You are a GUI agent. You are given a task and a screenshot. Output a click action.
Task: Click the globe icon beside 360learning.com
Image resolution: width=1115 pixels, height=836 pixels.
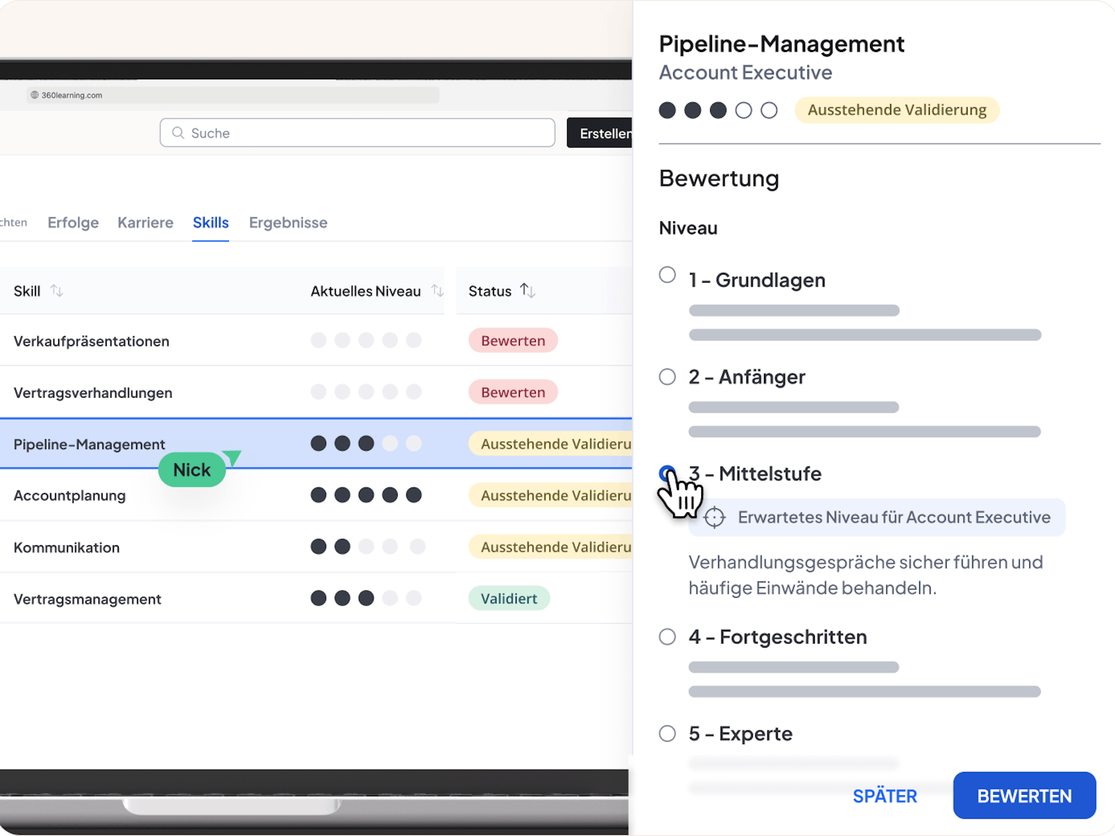(34, 95)
